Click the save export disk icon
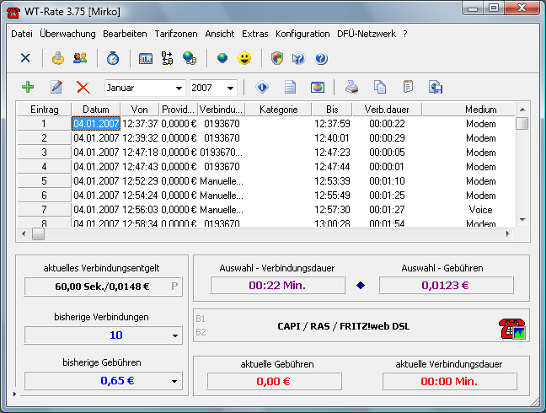Screen dimensions: 546x413 [x=436, y=87]
